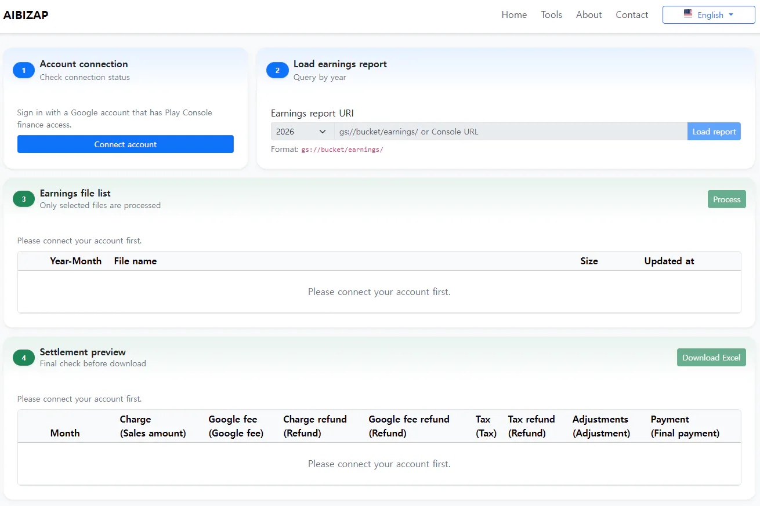Click 'Only selected files are processed' text
Image resolution: width=760 pixels, height=506 pixels.
pos(100,205)
